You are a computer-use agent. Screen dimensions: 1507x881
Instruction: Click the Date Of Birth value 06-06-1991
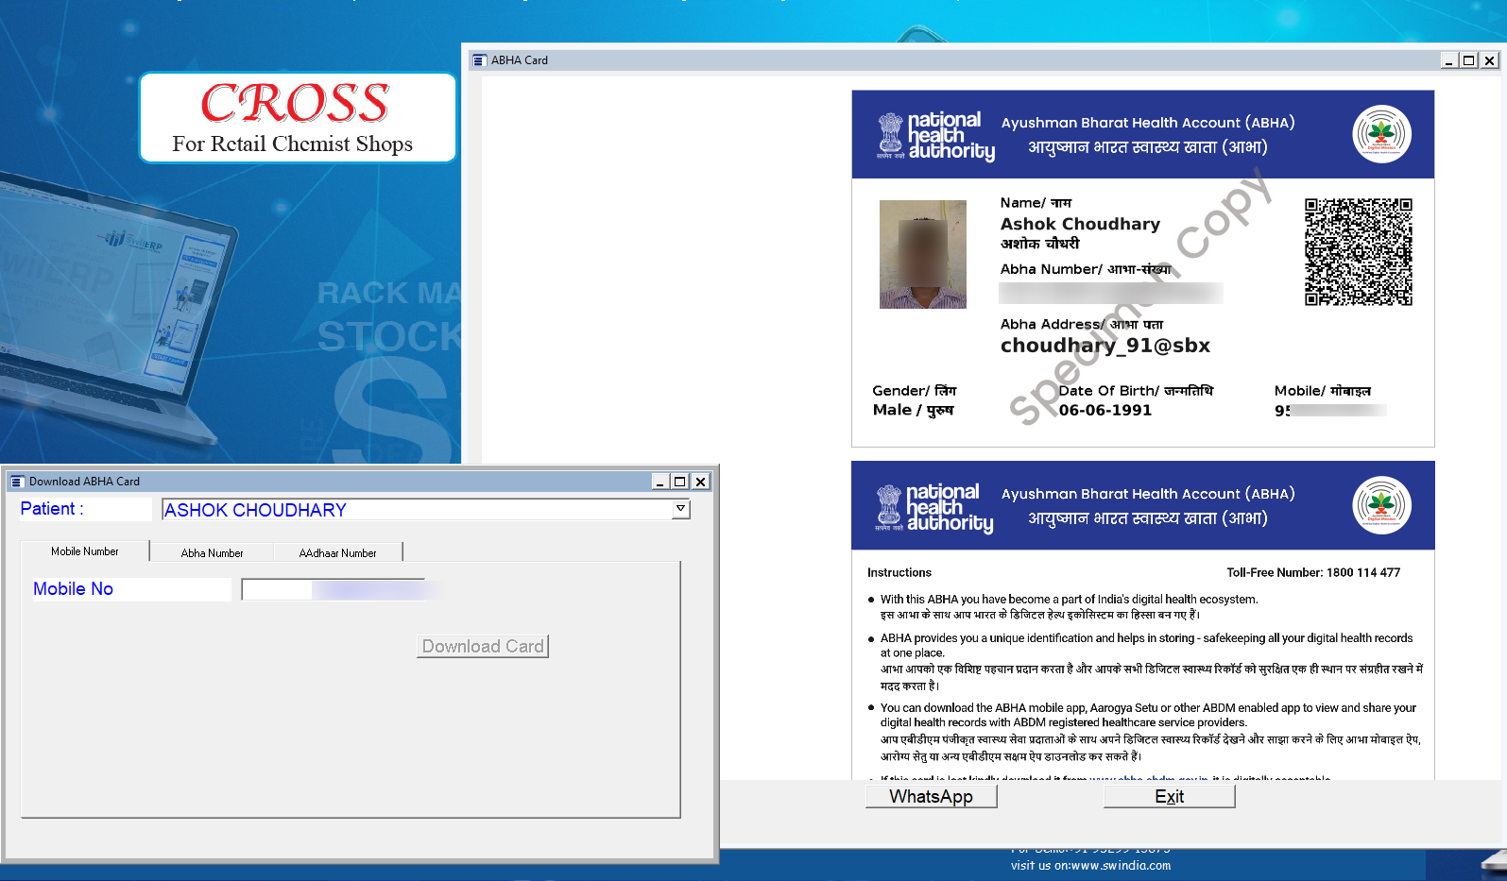coord(1105,410)
